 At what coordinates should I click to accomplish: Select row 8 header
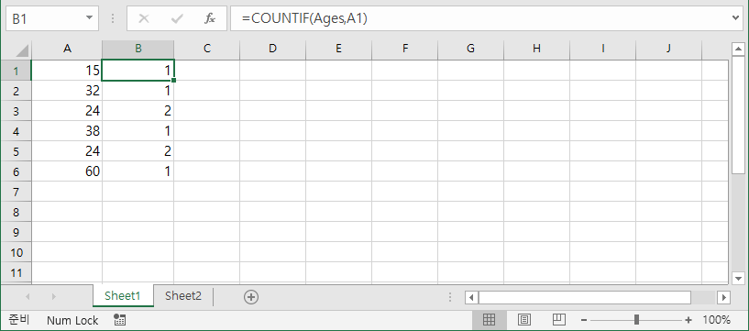coord(16,212)
